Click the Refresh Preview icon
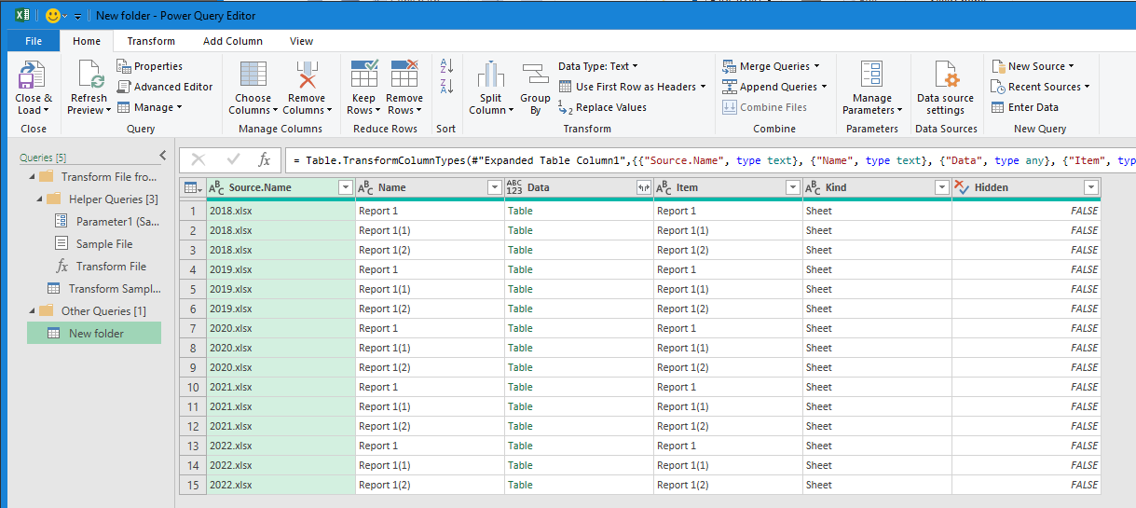1136x508 pixels. tap(89, 75)
